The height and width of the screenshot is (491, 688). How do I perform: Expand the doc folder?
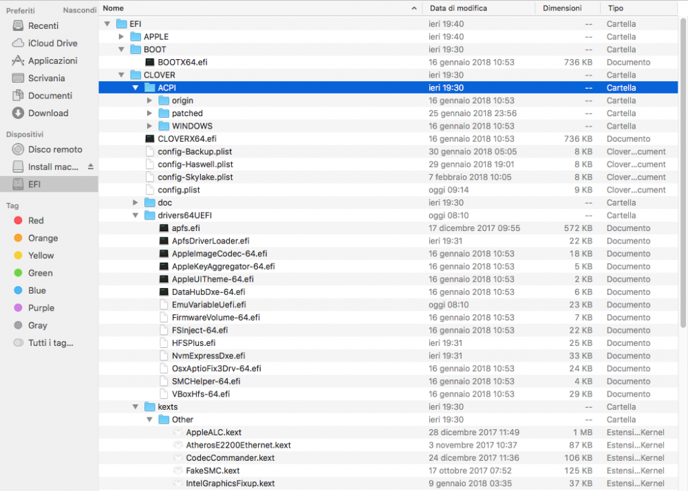click(x=136, y=203)
